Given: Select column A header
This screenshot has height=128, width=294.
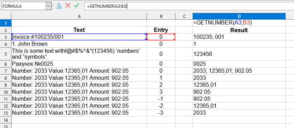Looking at the screenshot, I should point(79,16).
